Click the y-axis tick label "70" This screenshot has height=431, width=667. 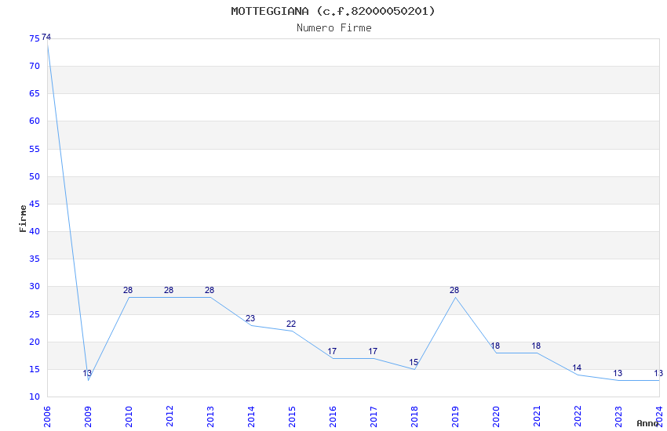click(35, 67)
